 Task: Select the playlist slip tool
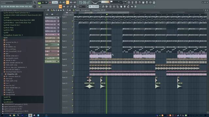tap(61, 10)
